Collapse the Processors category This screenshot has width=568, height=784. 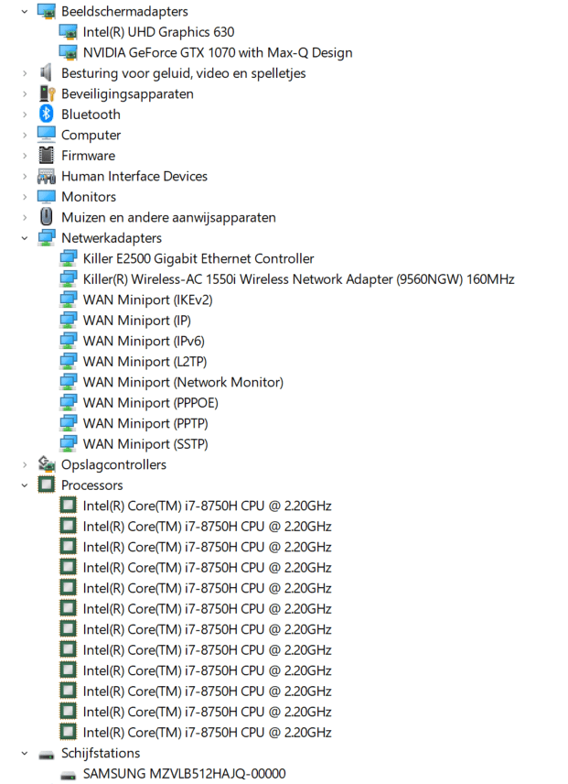click(x=25, y=485)
